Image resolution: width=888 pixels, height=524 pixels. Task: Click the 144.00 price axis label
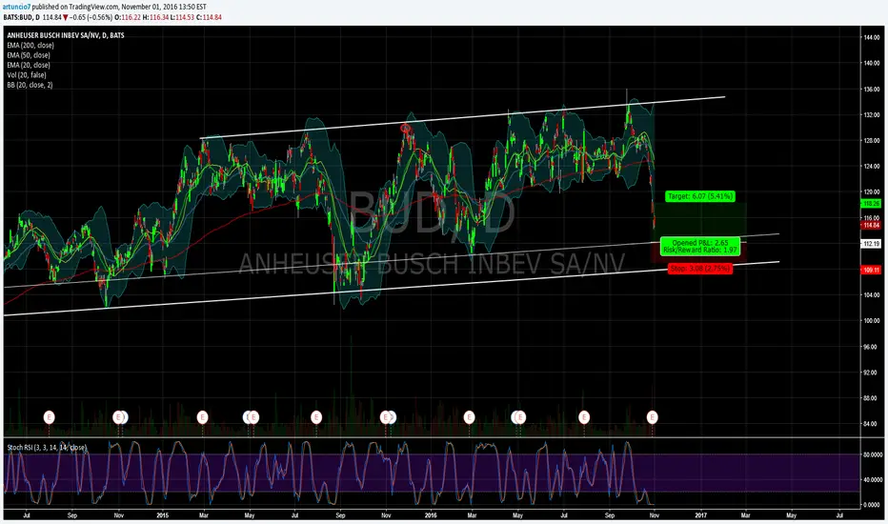872,37
